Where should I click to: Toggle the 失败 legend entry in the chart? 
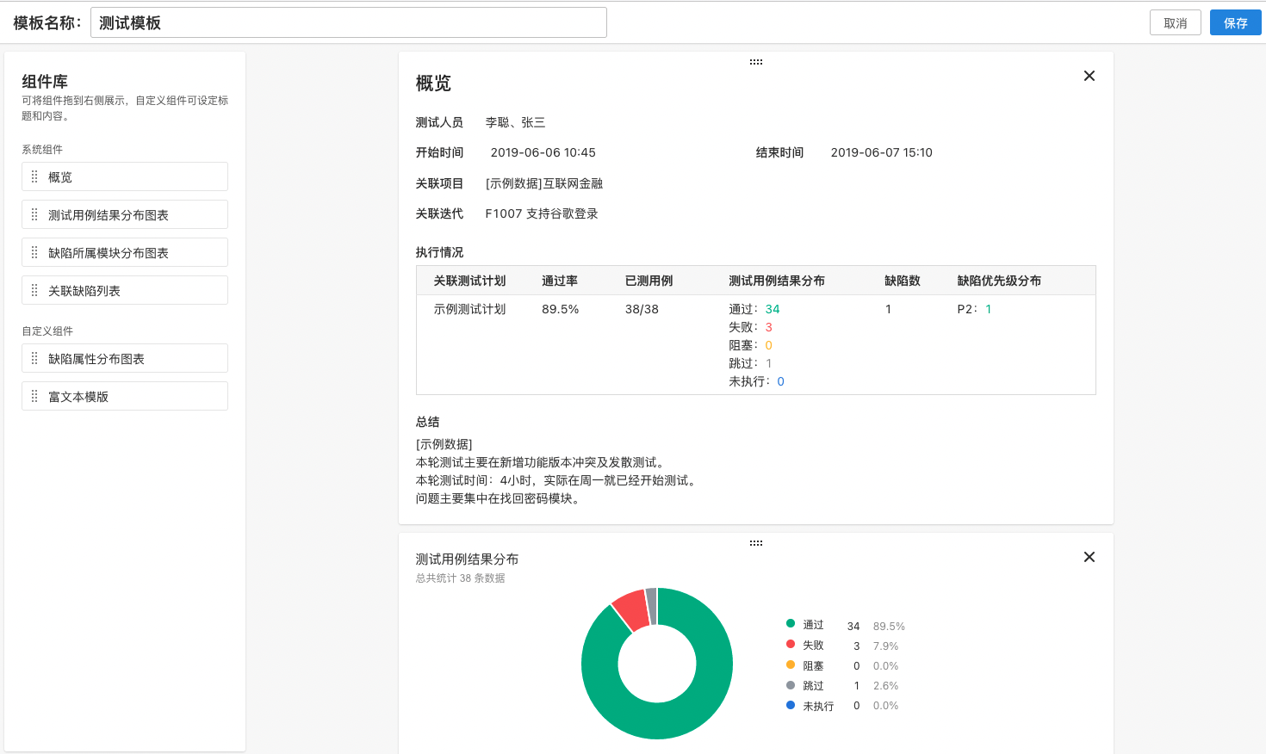pos(813,645)
